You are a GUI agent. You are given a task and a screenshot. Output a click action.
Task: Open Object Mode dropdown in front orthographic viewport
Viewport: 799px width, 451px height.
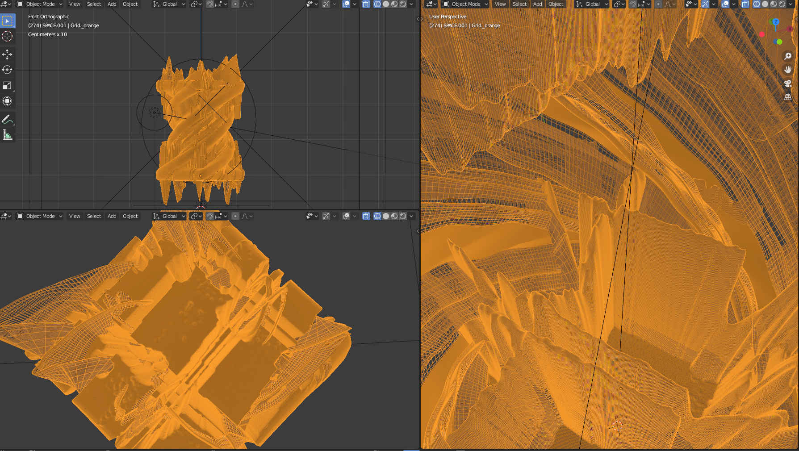click(40, 4)
